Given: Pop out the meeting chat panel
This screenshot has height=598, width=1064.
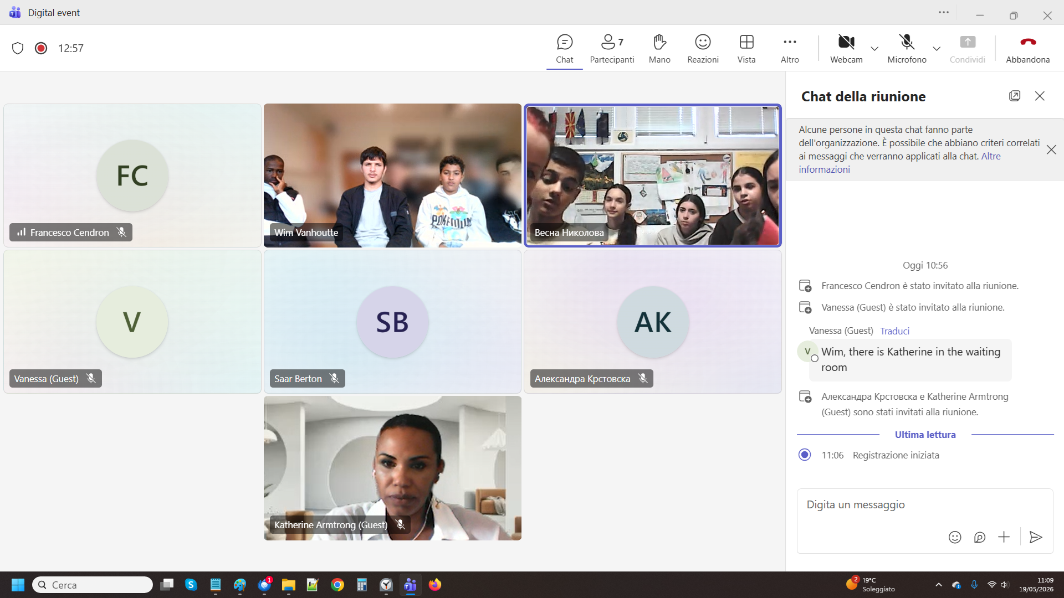Looking at the screenshot, I should [x=1015, y=96].
